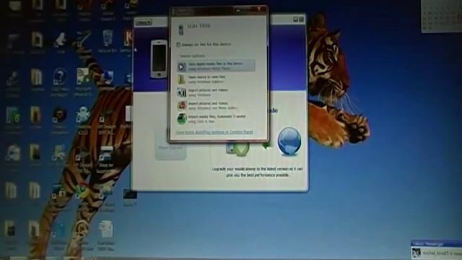462x260 pixels.
Task: Open the Recycle Bin desktop icon
Action: tap(108, 42)
